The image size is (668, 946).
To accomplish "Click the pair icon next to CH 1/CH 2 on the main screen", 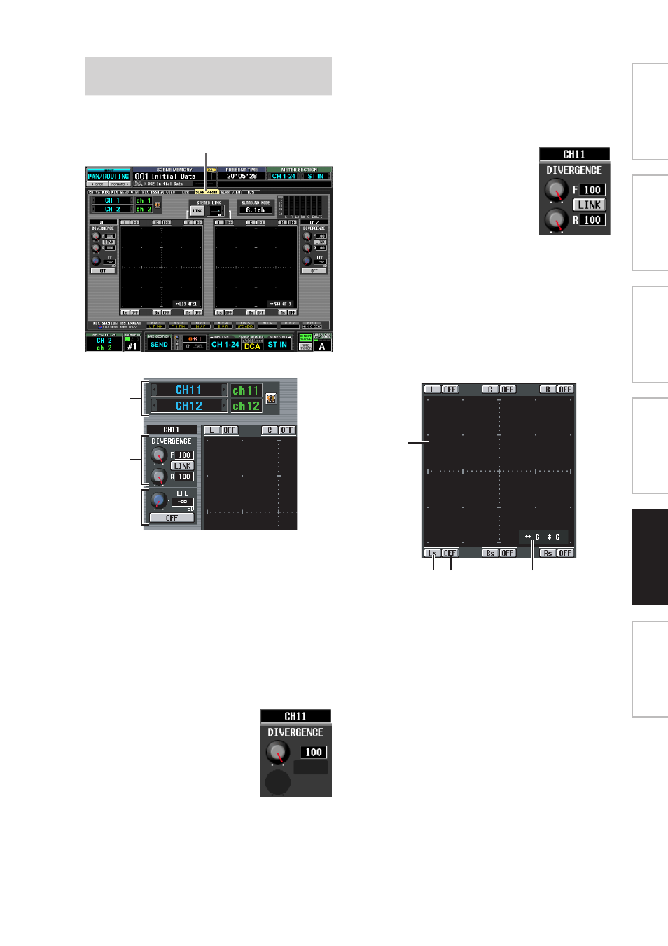I will (158, 205).
